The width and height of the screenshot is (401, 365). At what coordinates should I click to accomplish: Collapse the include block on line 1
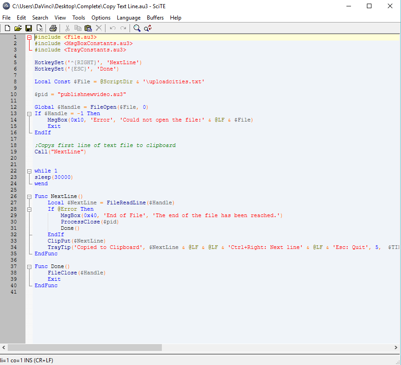click(29, 37)
